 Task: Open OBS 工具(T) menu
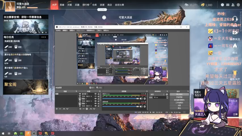[x=99, y=31]
